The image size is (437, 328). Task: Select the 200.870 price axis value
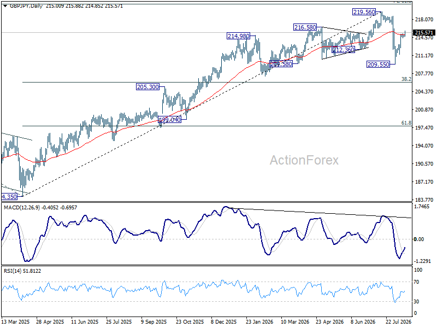(x=424, y=110)
